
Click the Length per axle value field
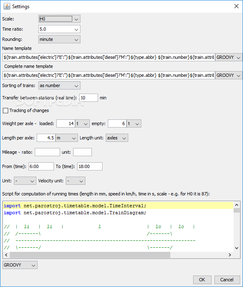(46, 138)
